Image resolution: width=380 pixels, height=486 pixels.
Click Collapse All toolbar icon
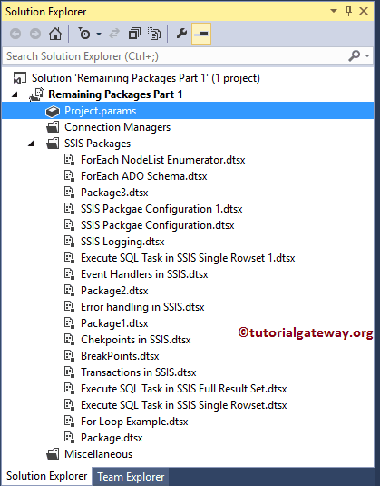pos(134,34)
